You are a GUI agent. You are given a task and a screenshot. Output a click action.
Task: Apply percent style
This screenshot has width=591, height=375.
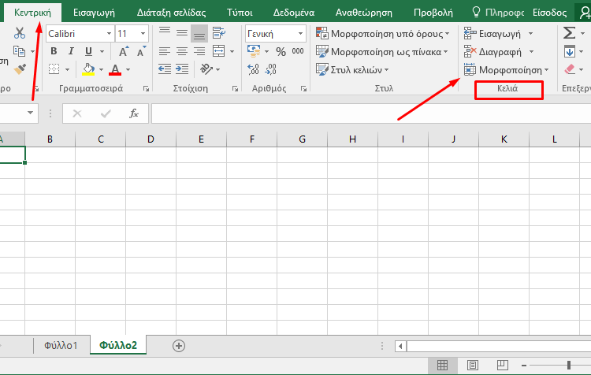[x=281, y=51]
